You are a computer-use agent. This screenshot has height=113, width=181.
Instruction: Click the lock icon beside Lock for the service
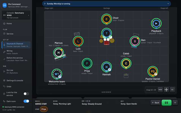(4, 94)
